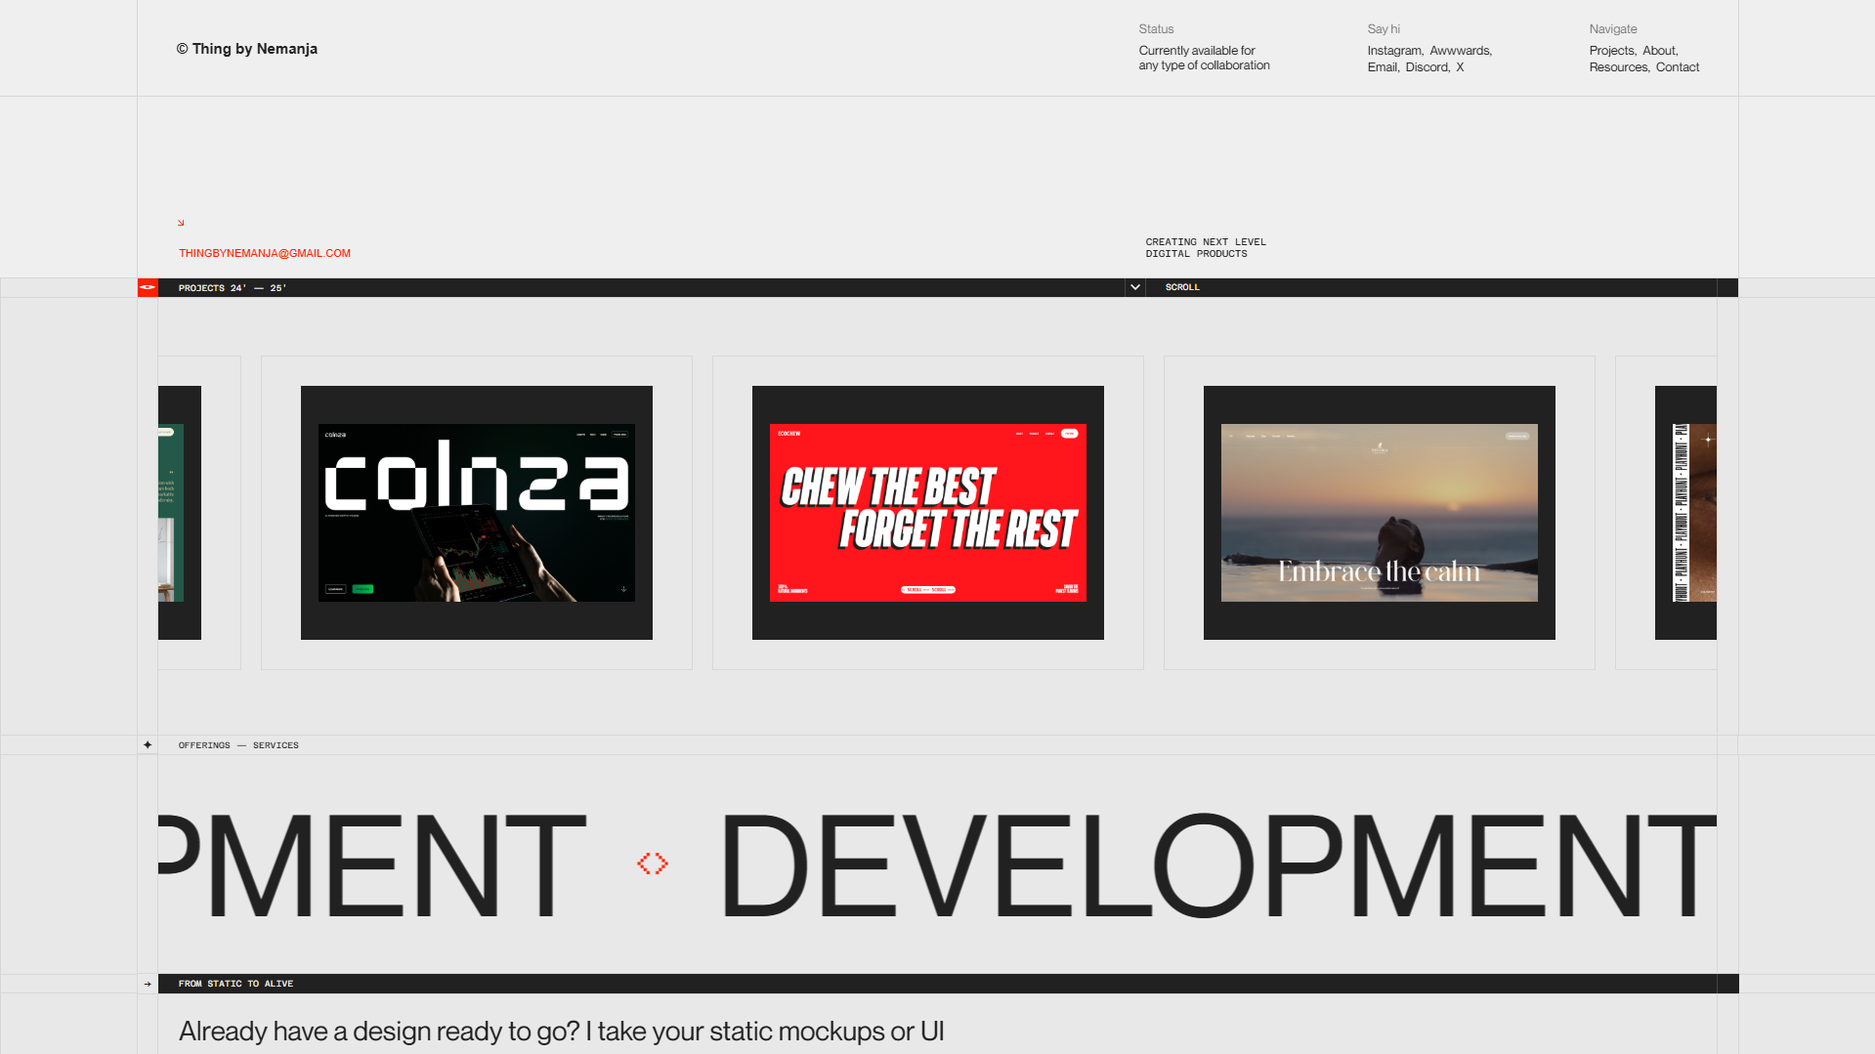Click the red diamond brackets icon in the marquee
The height and width of the screenshot is (1054, 1875).
click(653, 864)
